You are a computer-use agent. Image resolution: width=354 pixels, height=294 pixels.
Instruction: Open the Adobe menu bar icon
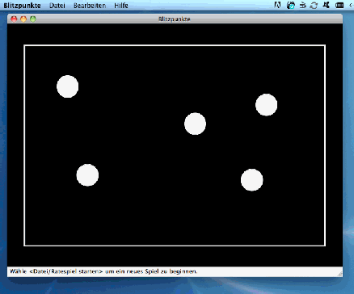[277, 5]
